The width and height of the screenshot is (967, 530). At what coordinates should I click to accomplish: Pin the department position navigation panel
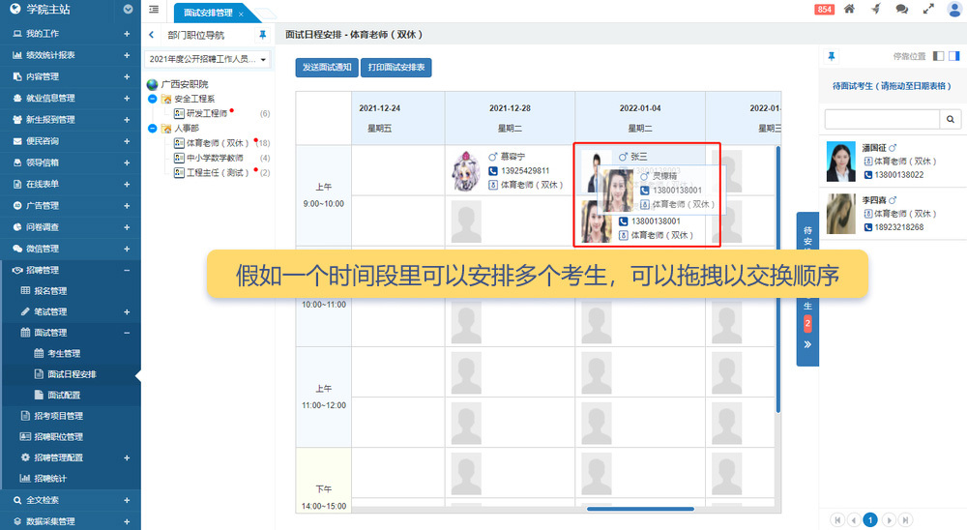point(262,35)
